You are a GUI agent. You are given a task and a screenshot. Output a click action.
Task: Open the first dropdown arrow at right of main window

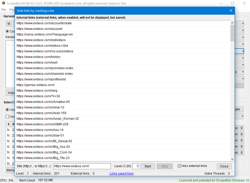coord(243,24)
